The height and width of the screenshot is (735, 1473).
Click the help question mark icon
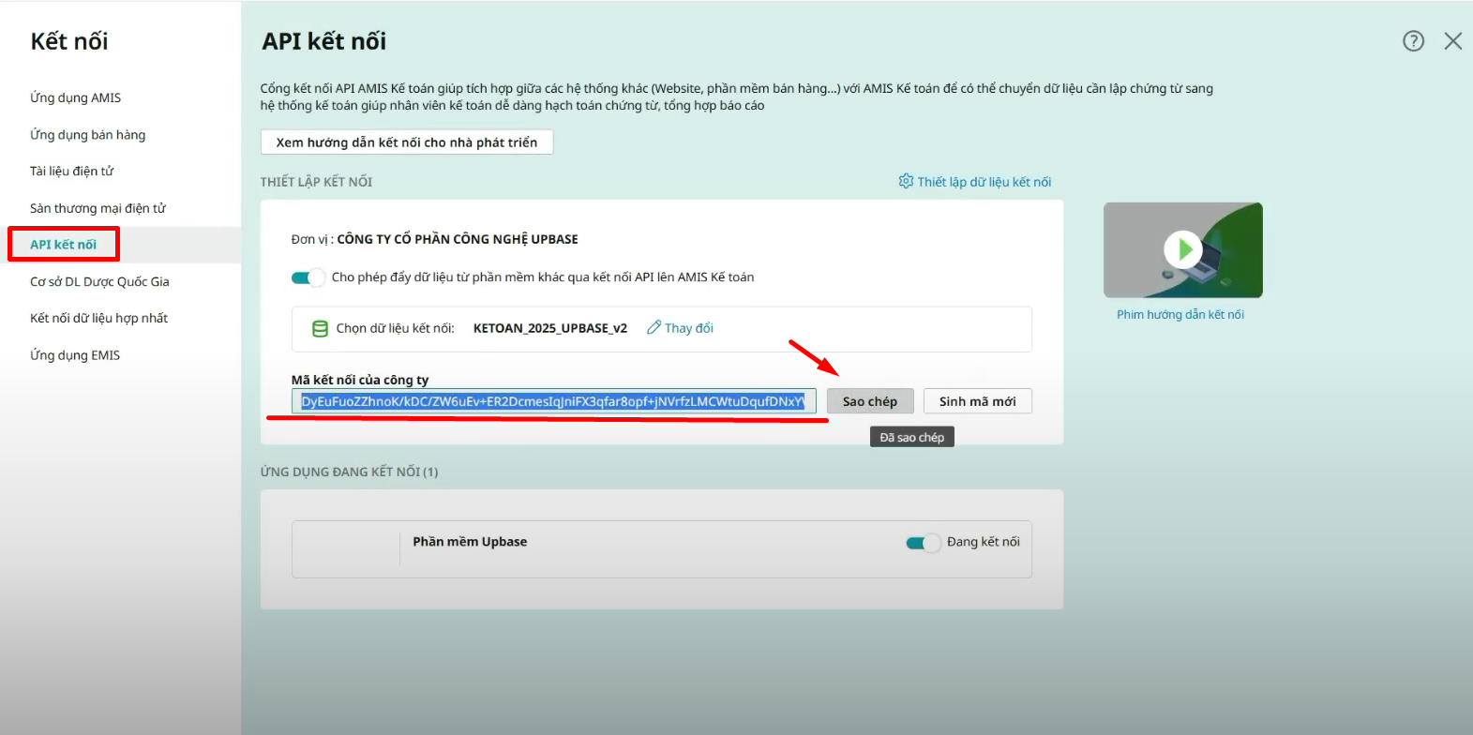coord(1413,41)
